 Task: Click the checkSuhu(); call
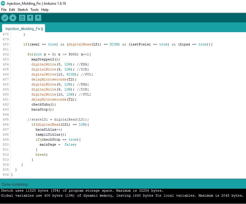coord(44,105)
